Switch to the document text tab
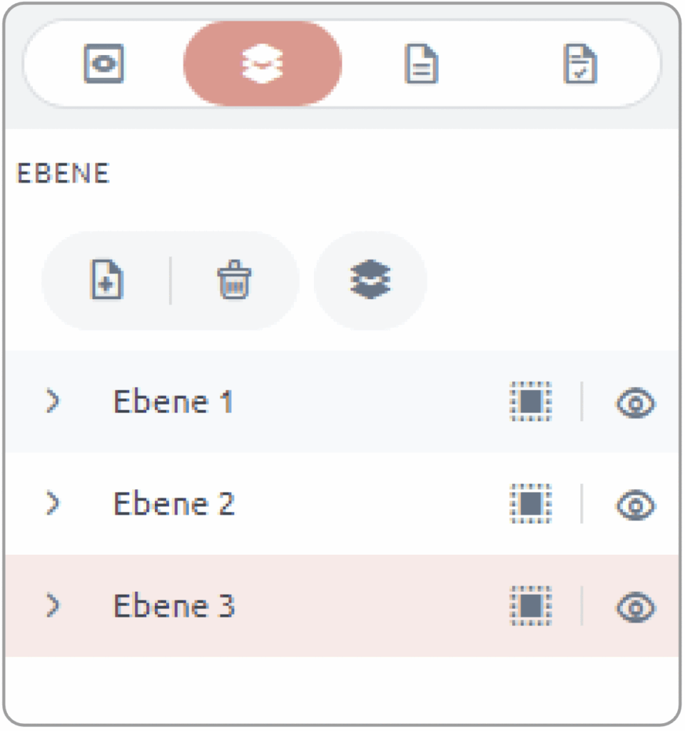685x731 pixels. (421, 64)
